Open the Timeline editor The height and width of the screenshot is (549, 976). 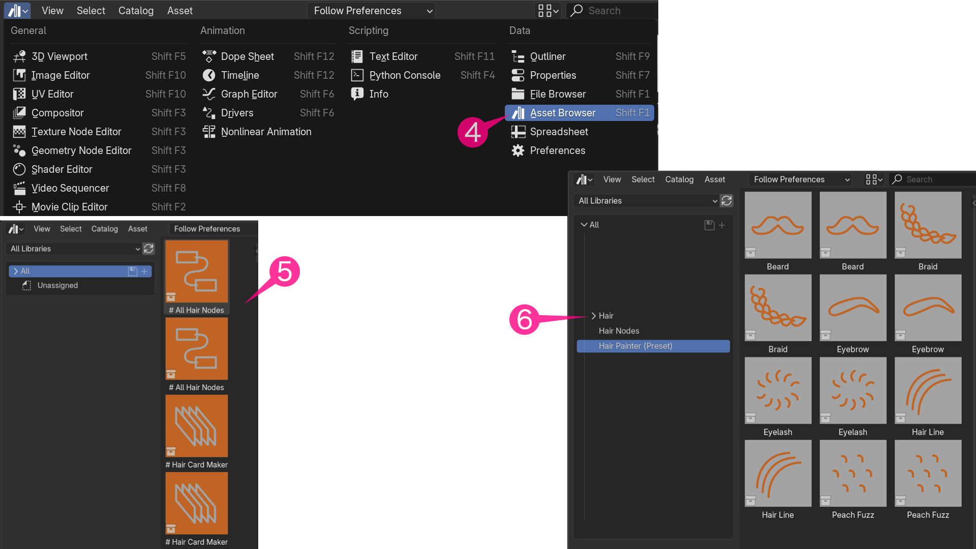pyautogui.click(x=268, y=75)
